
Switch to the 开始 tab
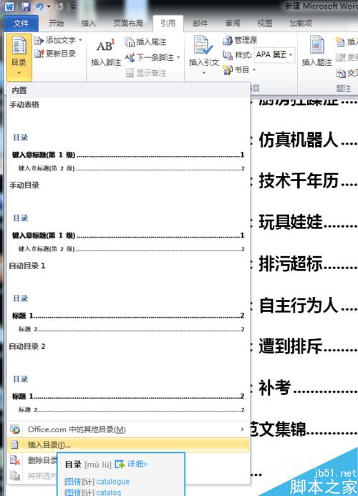point(57,23)
